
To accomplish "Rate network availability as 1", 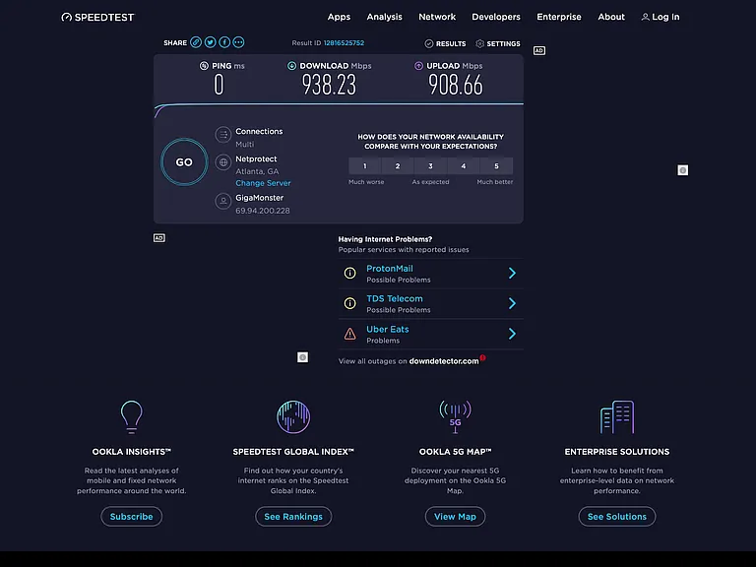I will click(365, 165).
